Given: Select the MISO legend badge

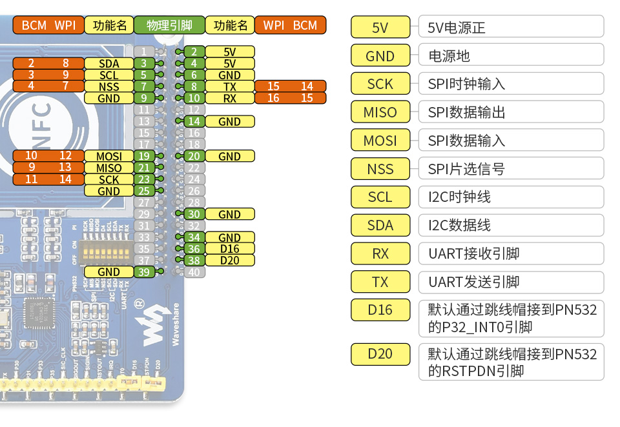Looking at the screenshot, I should tap(380, 112).
